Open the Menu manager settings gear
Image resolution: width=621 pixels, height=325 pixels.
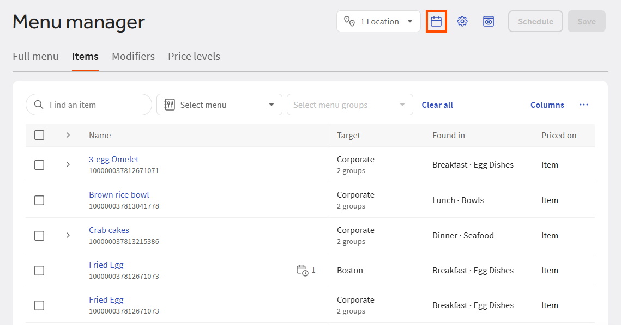pyautogui.click(x=462, y=21)
